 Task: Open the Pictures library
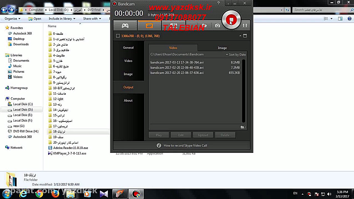(19, 72)
